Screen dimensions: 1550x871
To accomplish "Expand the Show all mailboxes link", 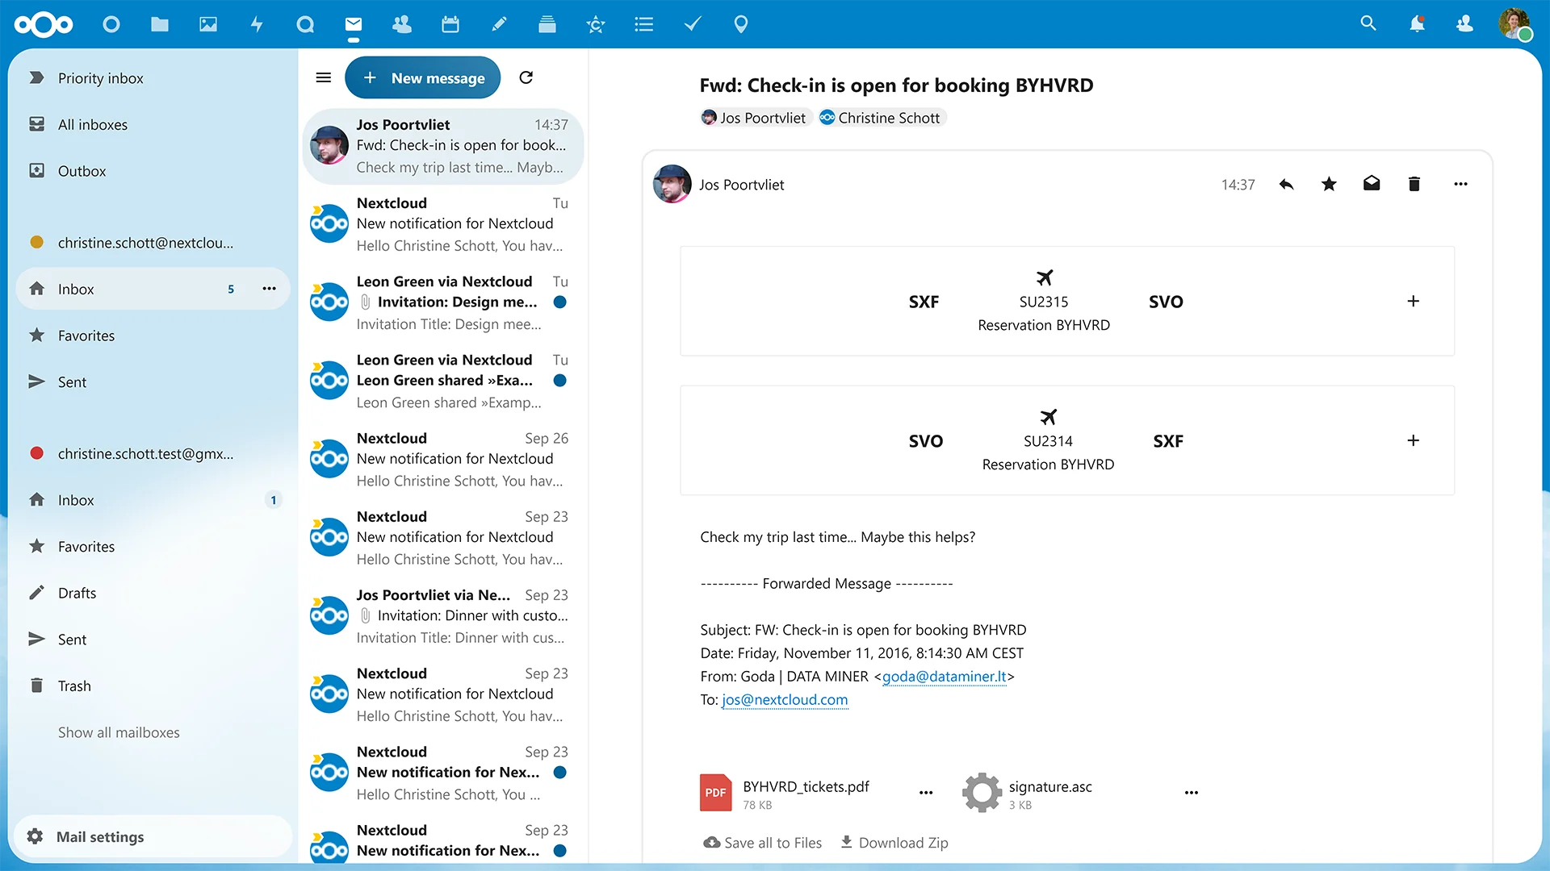I will click(119, 731).
